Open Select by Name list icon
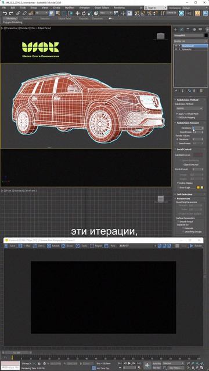209x371 pixels. [57, 13]
